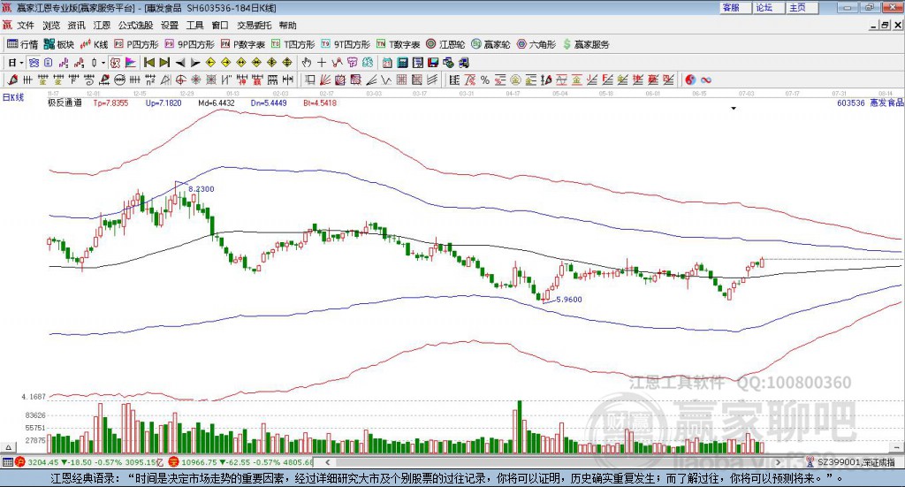Click the Md=6.4432 indicator value
Viewport: 905px width, 487px height.
[217, 103]
